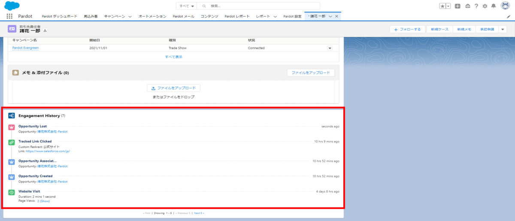Image resolution: width=515 pixels, height=221 pixels.
Task: Open Global Actions plus icon
Action: pos(458,6)
